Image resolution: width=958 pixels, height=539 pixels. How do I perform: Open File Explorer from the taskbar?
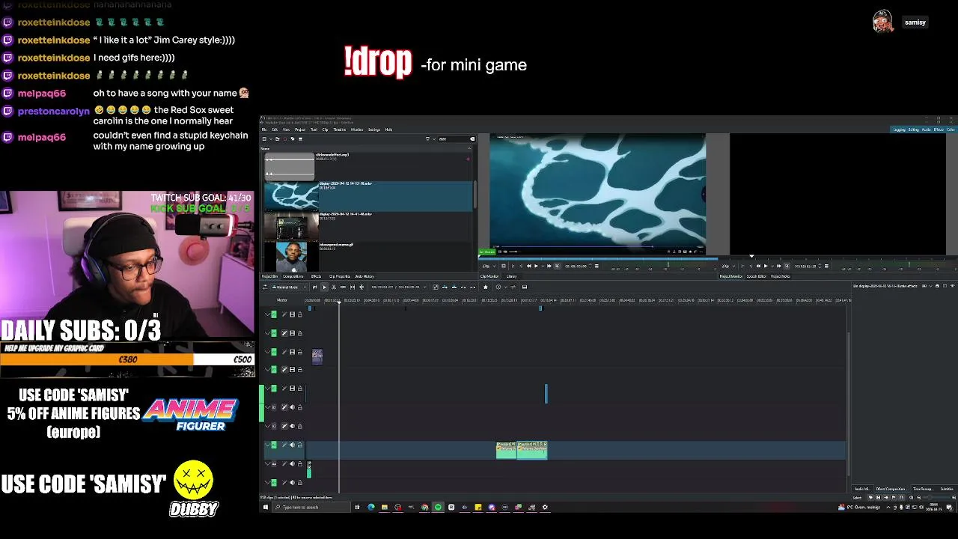(x=384, y=508)
